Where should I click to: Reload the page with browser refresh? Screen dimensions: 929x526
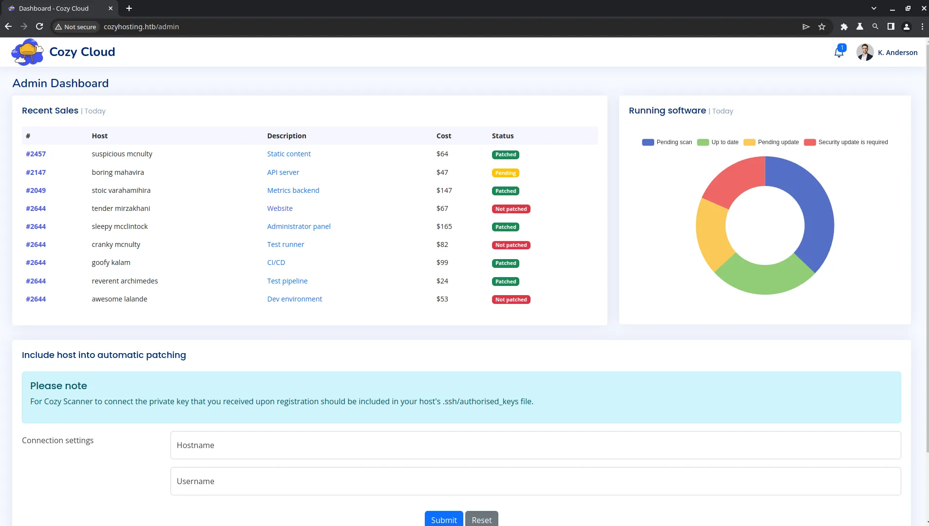coord(39,27)
